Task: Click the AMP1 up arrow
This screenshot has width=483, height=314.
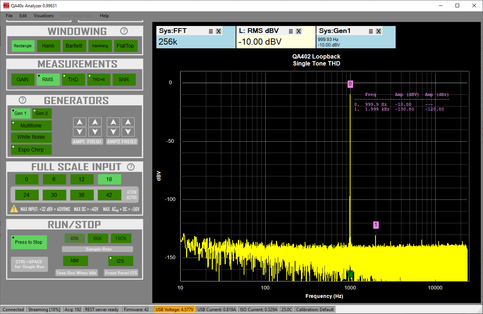Action: [x=80, y=122]
